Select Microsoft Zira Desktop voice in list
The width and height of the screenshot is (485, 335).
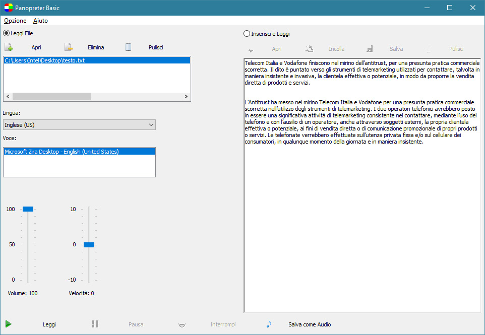tap(62, 151)
